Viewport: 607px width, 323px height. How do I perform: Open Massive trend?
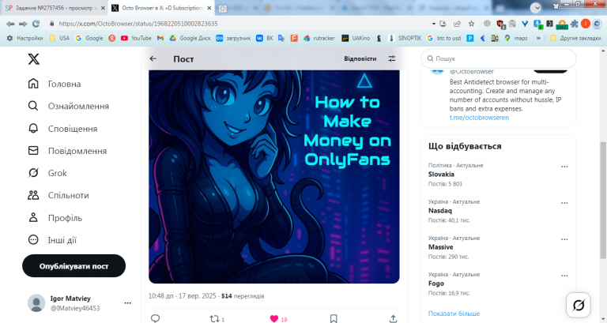coord(440,247)
